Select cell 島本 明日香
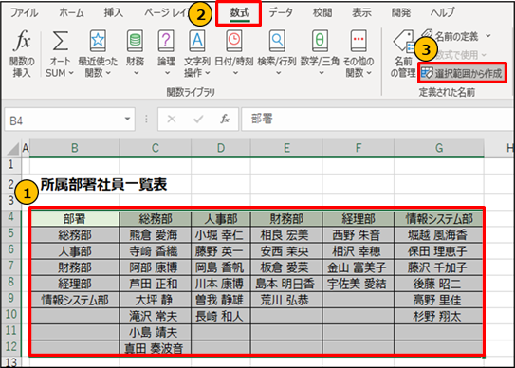515x368 pixels. [286, 284]
